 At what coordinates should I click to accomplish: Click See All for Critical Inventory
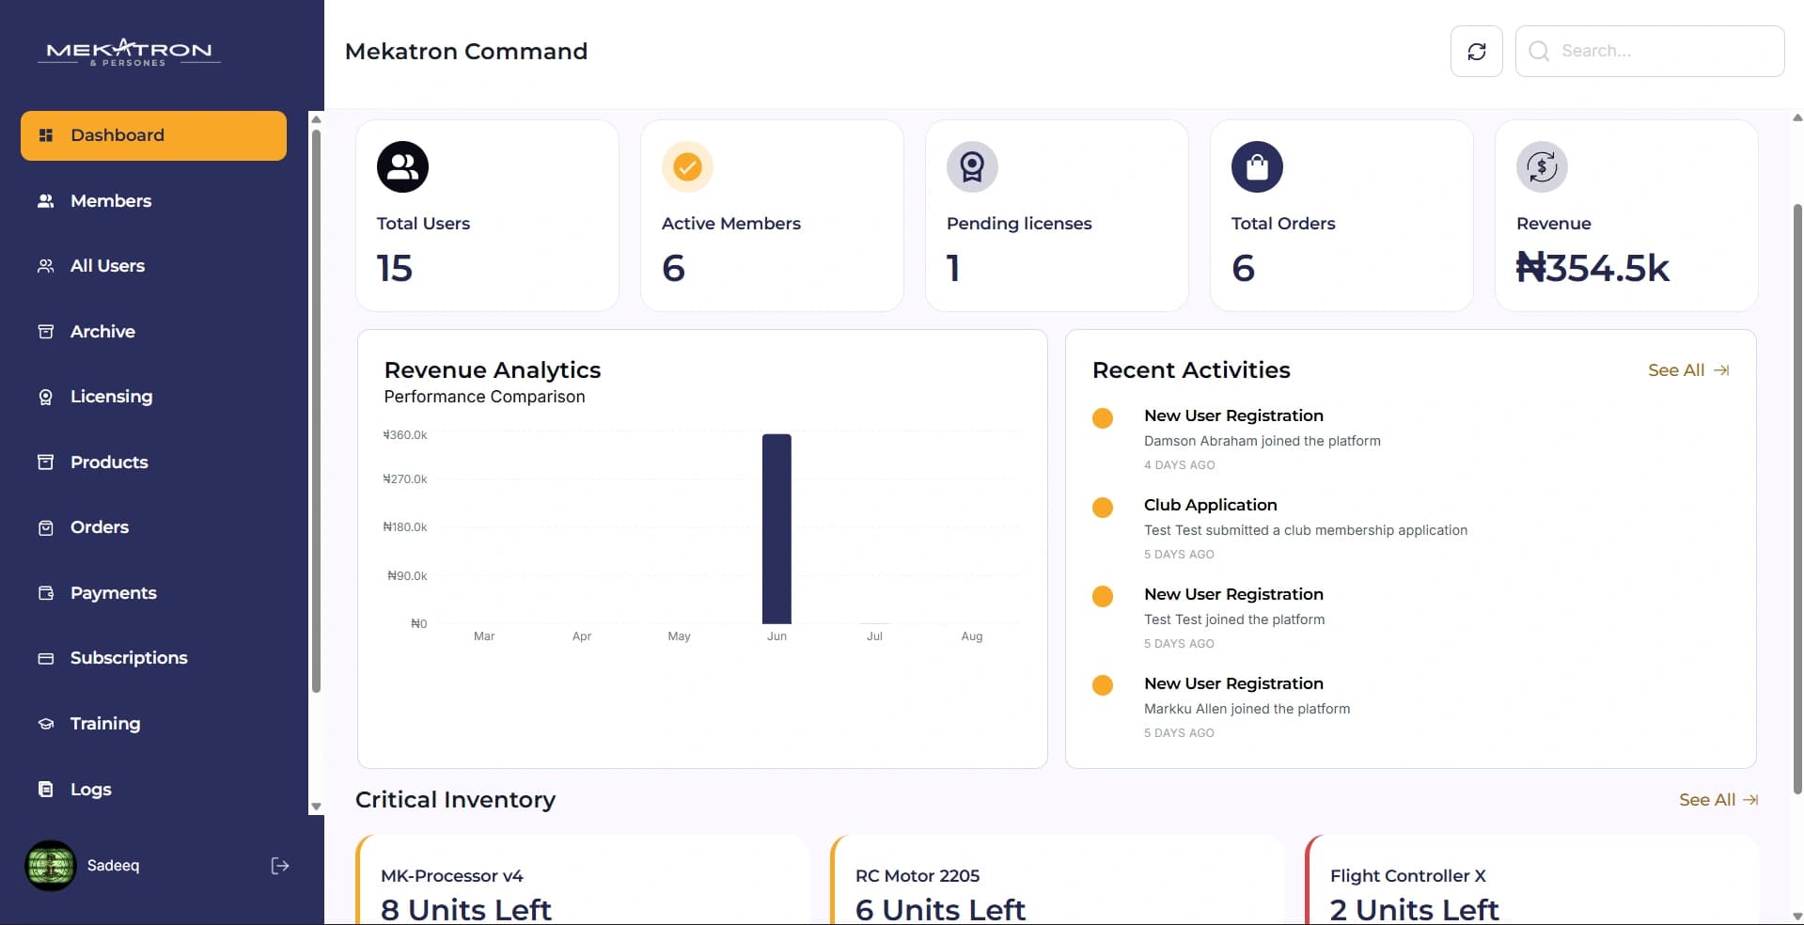[x=1718, y=800]
